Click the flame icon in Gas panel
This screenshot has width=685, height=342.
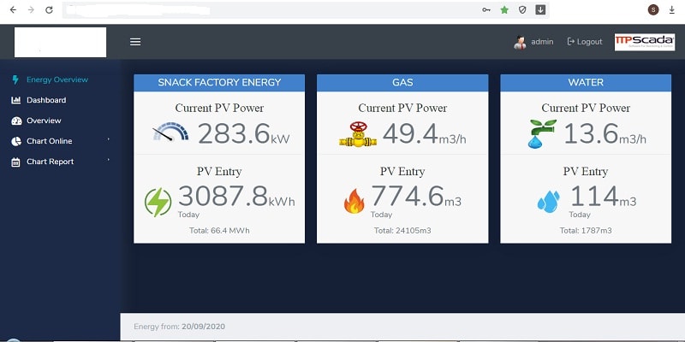tap(354, 202)
